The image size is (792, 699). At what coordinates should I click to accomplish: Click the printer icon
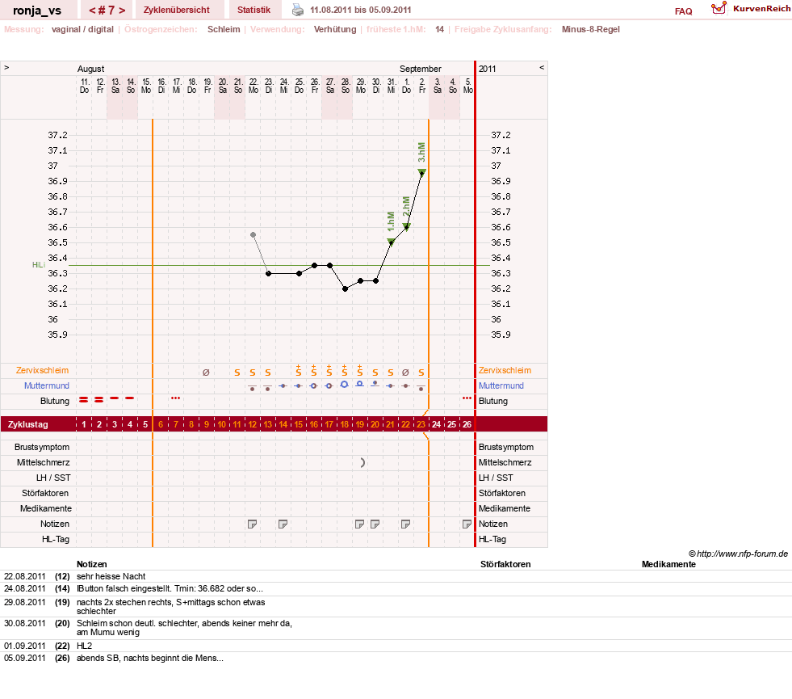pos(298,10)
